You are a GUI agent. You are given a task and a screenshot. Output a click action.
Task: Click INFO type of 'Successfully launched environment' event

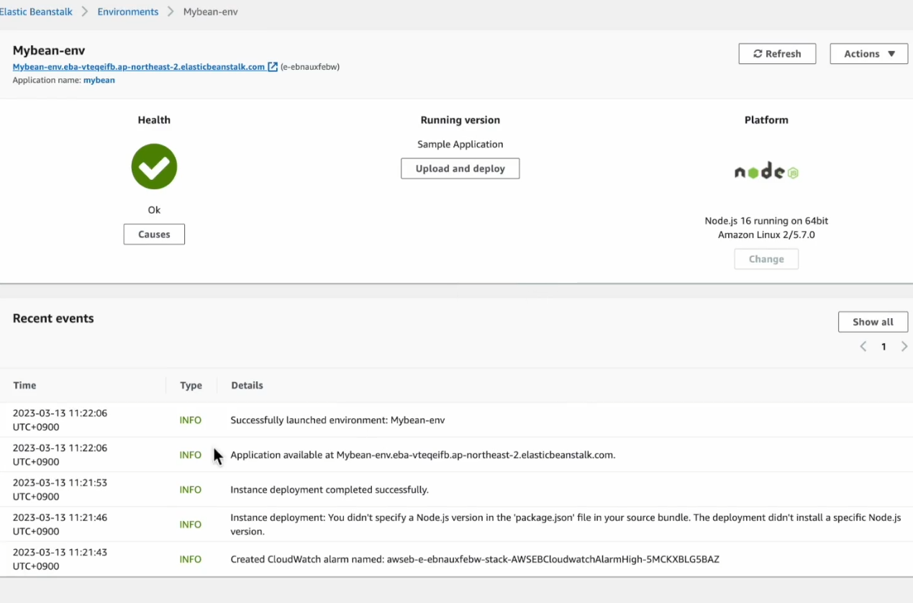click(x=191, y=420)
